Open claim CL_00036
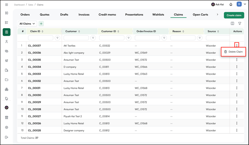249x145 pixels. pyautogui.click(x=35, y=53)
